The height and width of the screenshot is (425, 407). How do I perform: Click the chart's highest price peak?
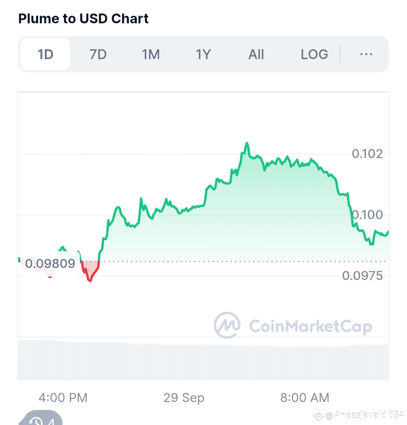[247, 143]
